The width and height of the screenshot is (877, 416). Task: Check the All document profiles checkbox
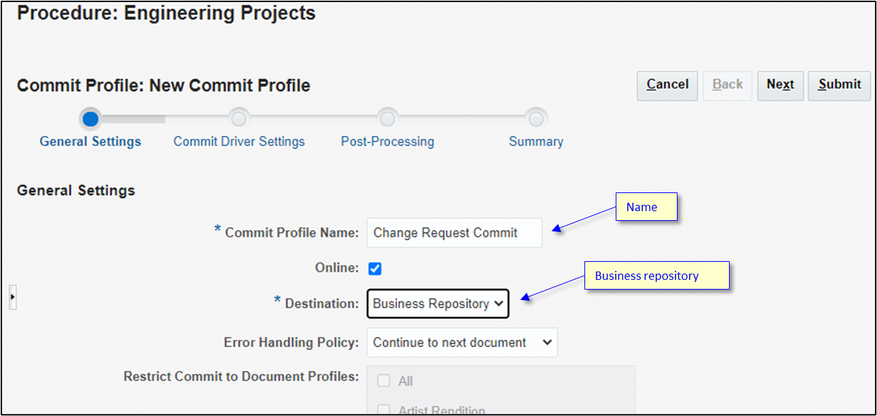coord(384,381)
